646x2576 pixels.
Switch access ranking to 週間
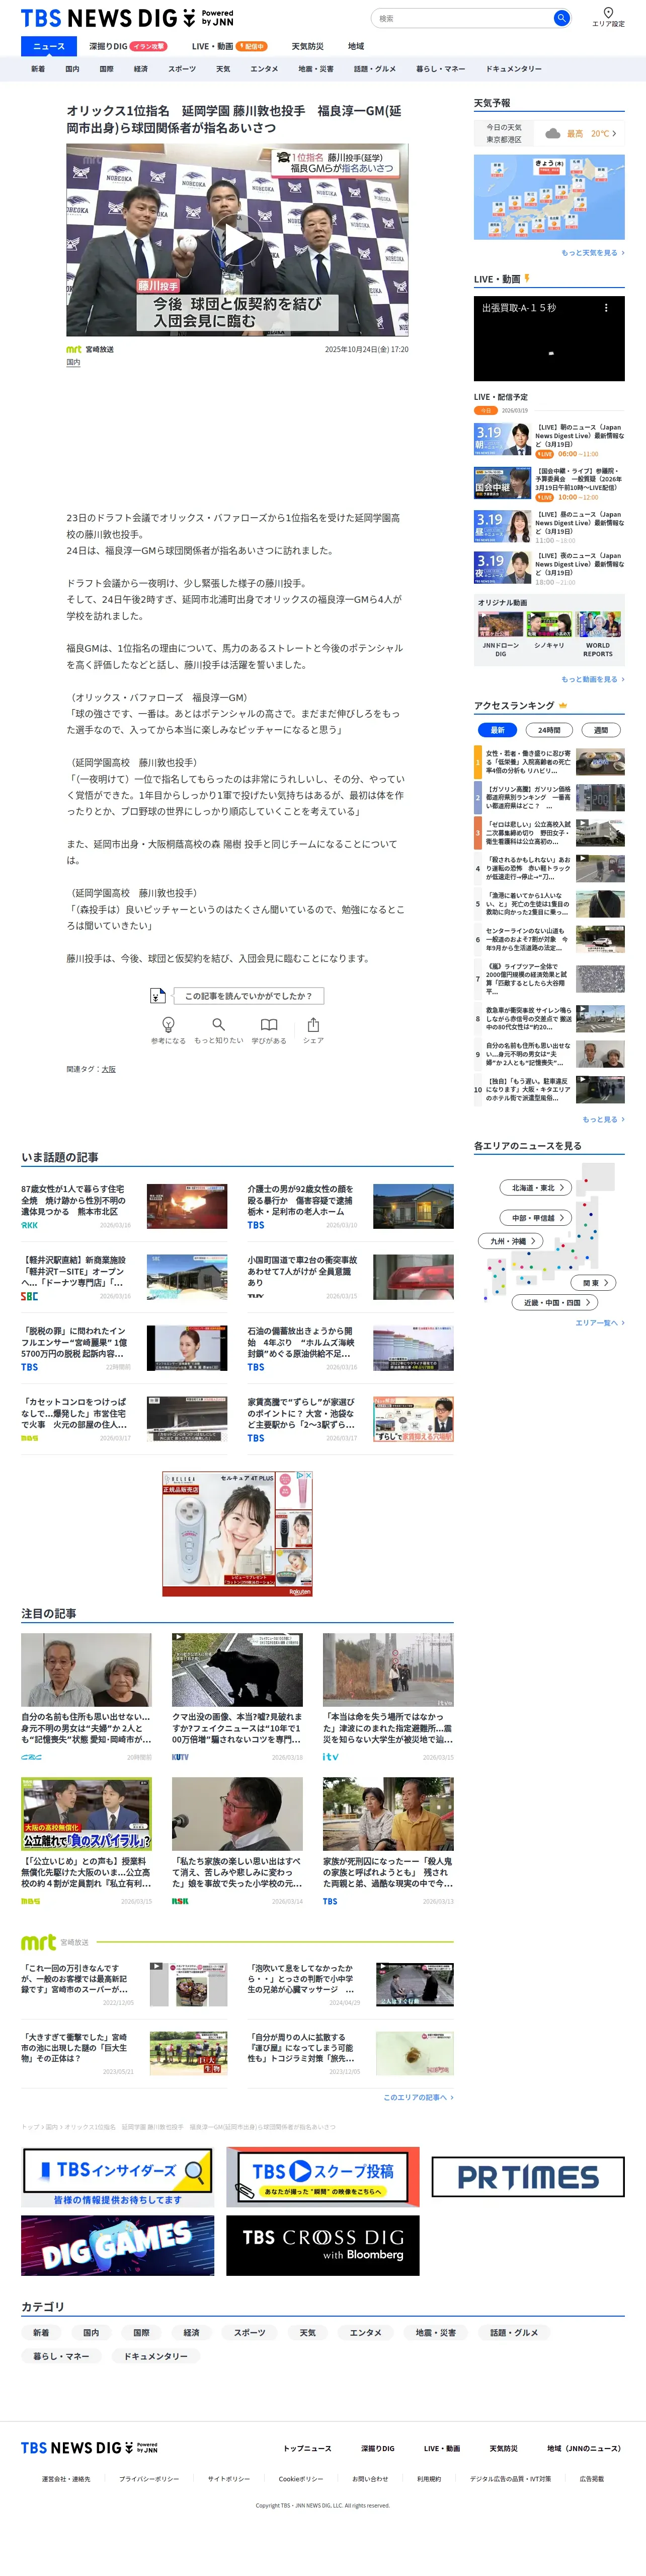(x=601, y=730)
